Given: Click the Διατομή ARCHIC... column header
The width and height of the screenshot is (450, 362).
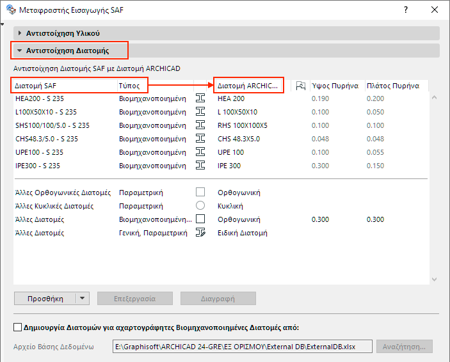Looking at the screenshot, I should pyautogui.click(x=248, y=86).
